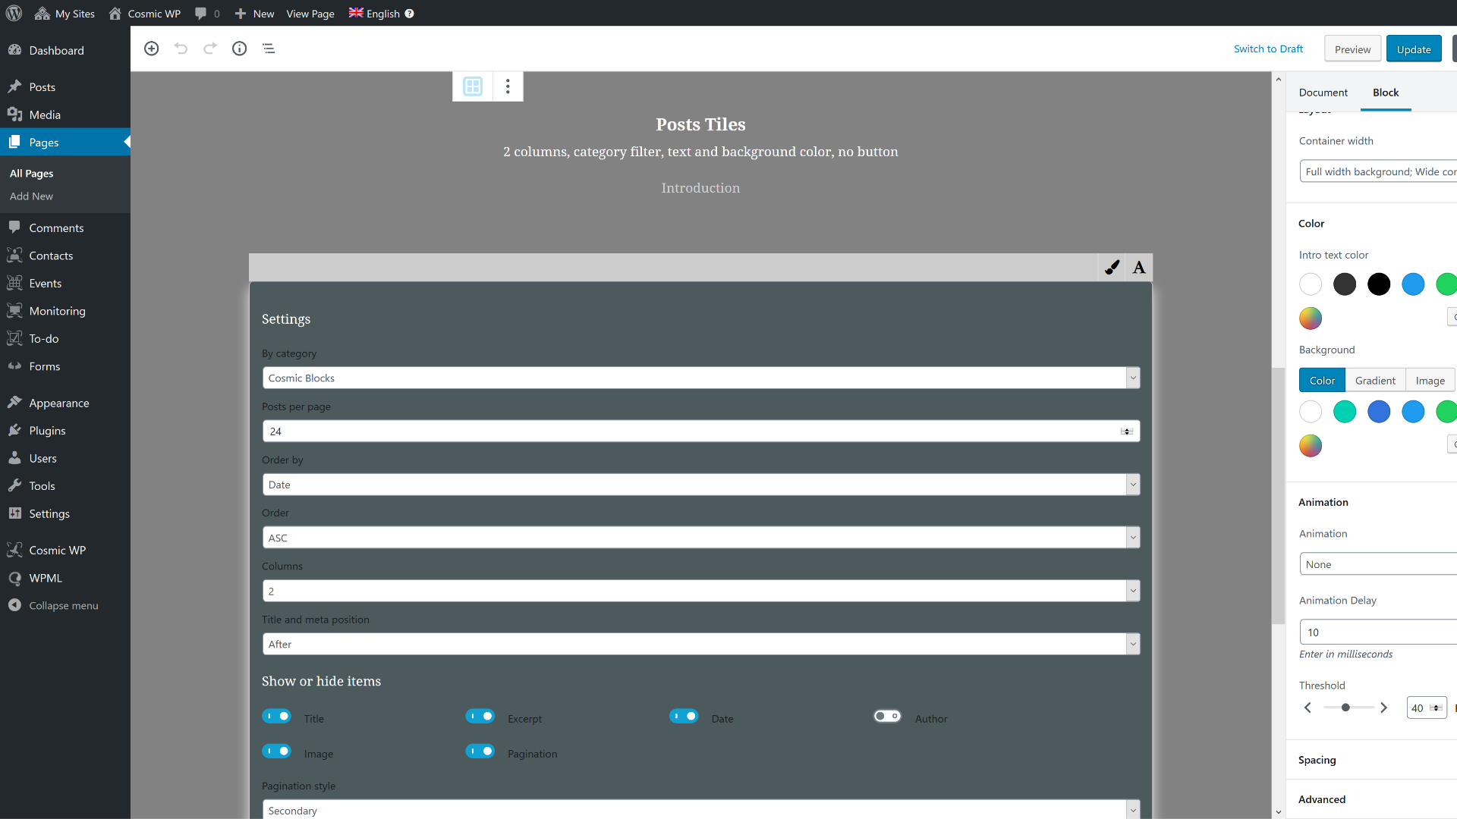
Task: Turn off the Pagination toggle
Action: pyautogui.click(x=480, y=751)
